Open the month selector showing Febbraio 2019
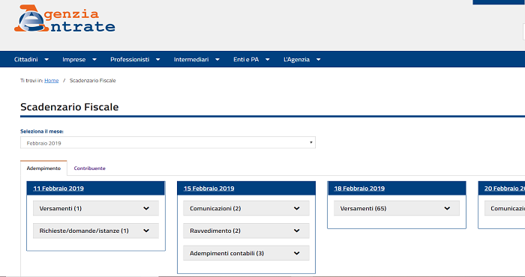525x277 pixels. click(168, 143)
